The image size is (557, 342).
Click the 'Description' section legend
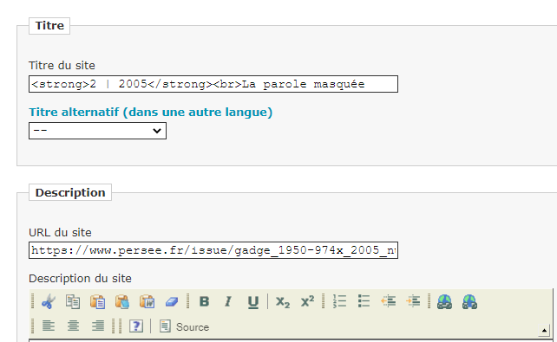click(x=70, y=192)
